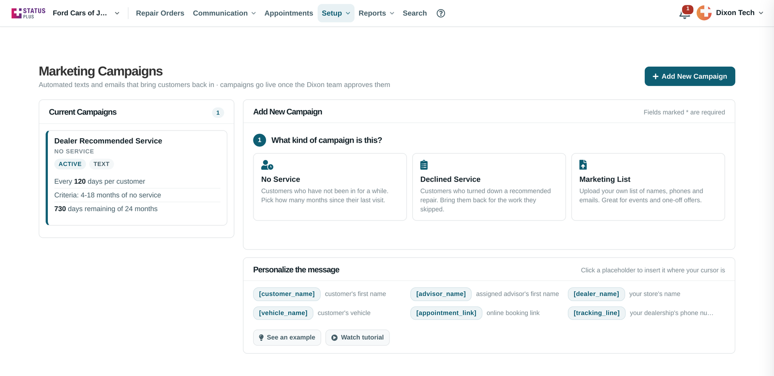This screenshot has height=376, width=774.
Task: Click the Watch tutorial button
Action: click(x=357, y=337)
